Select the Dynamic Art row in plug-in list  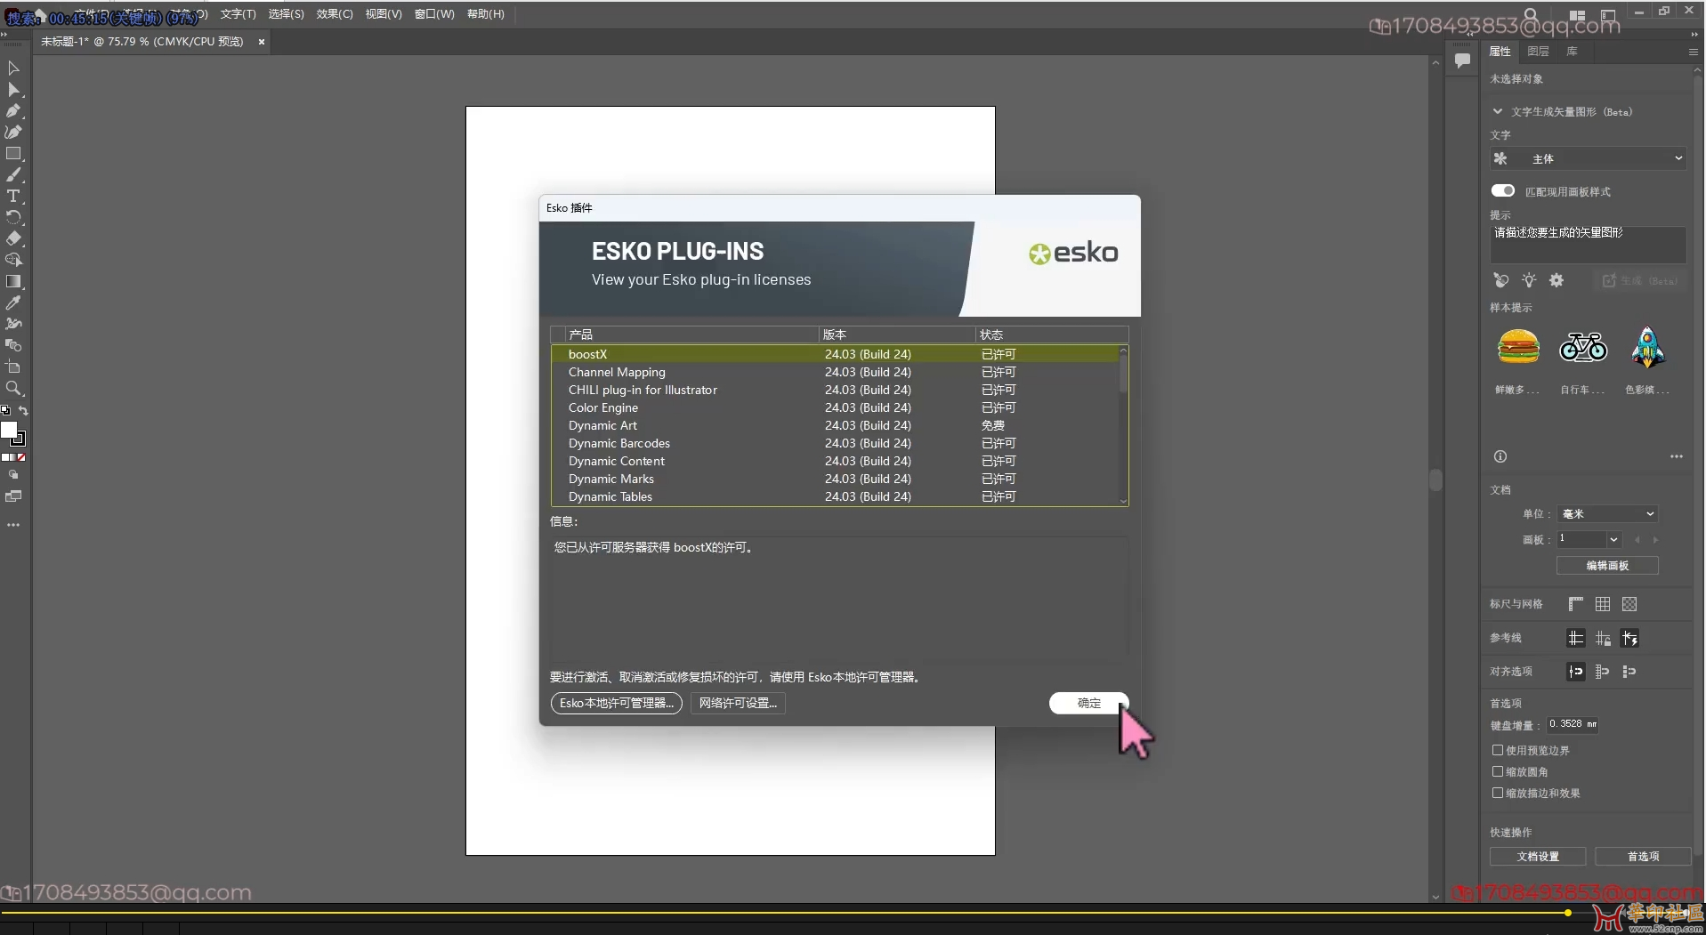click(836, 425)
